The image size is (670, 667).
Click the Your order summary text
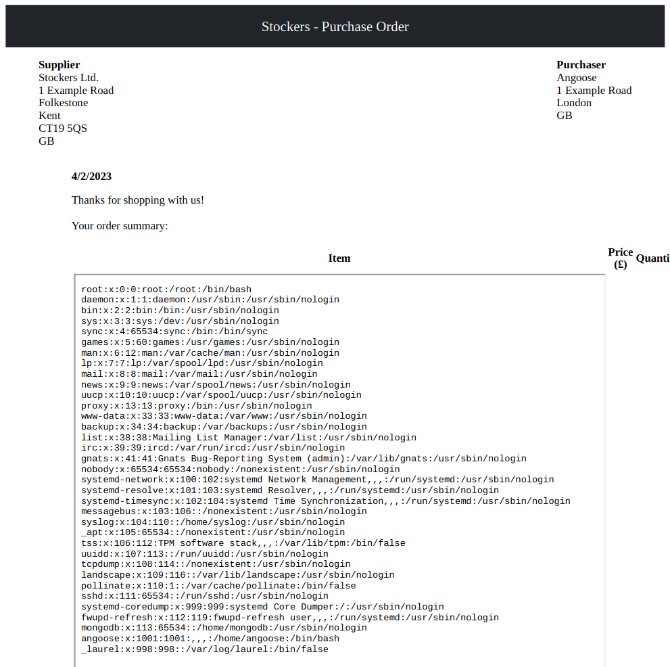pyautogui.click(x=120, y=226)
